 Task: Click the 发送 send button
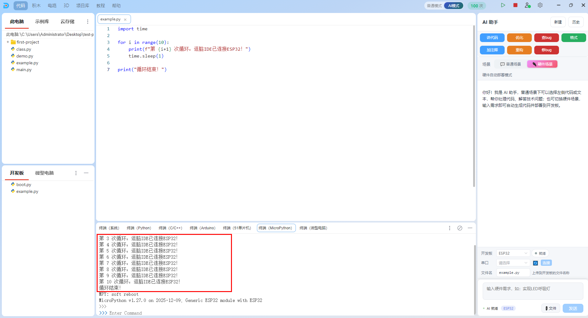pos(573,308)
